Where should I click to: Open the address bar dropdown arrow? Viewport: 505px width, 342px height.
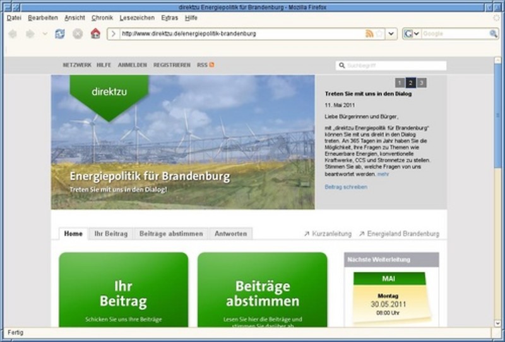[391, 34]
